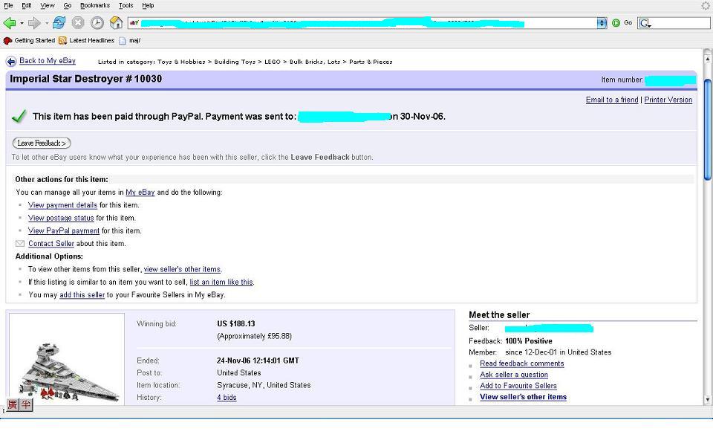Click the Go button beside the address bar
The width and height of the screenshot is (713, 446).
(617, 22)
